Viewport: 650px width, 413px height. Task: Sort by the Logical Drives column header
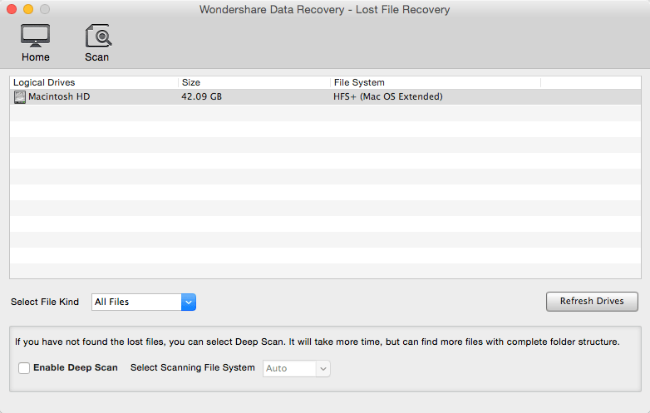[94, 82]
